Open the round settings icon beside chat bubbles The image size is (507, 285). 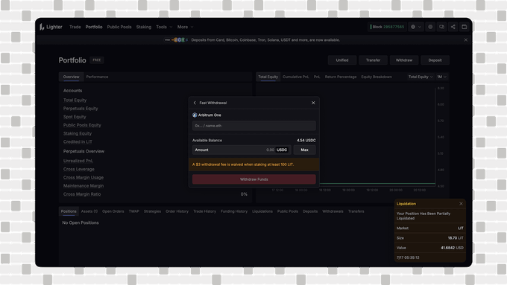430,27
